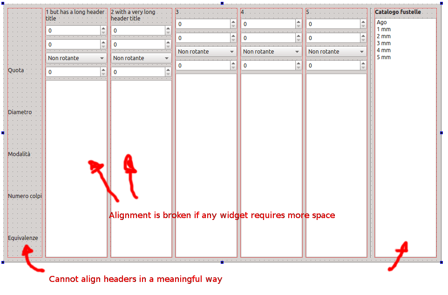The height and width of the screenshot is (295, 448).
Task: Increment the second spin box under column 2
Action: point(169,42)
